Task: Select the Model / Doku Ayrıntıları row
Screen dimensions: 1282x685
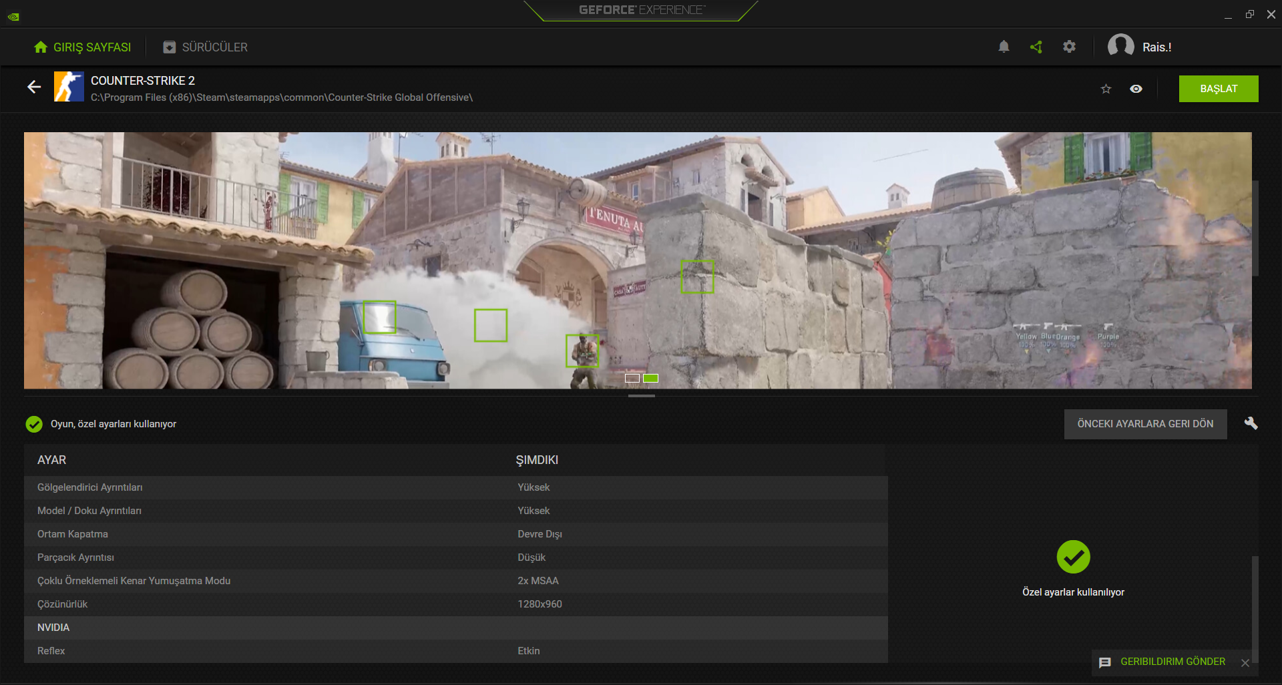Action: pos(456,511)
